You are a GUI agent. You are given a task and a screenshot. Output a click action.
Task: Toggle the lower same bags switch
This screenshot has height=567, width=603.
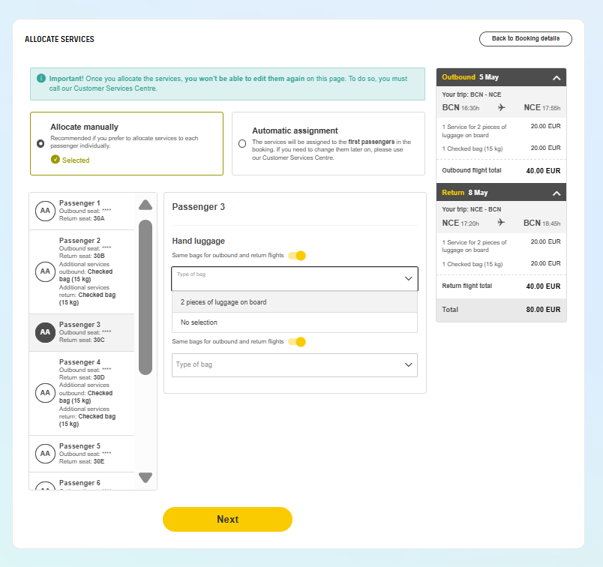[x=297, y=342]
